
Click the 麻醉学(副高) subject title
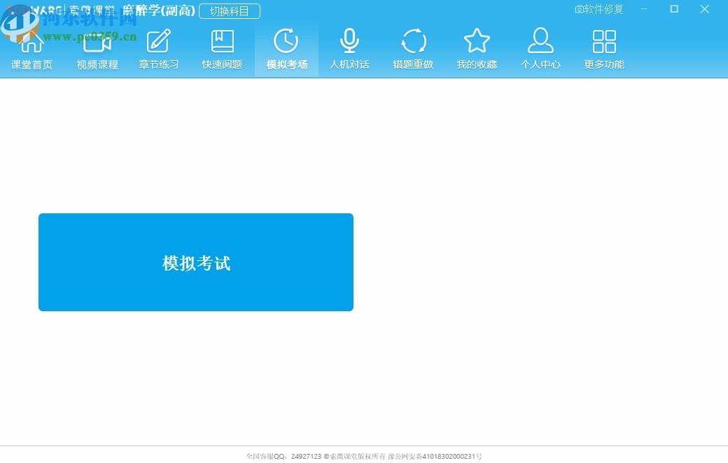(160, 10)
